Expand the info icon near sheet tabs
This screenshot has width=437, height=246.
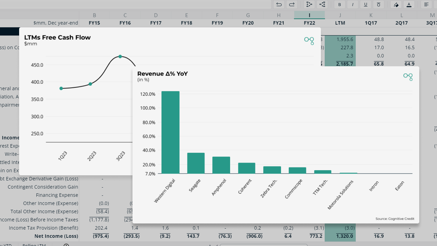[66, 245]
